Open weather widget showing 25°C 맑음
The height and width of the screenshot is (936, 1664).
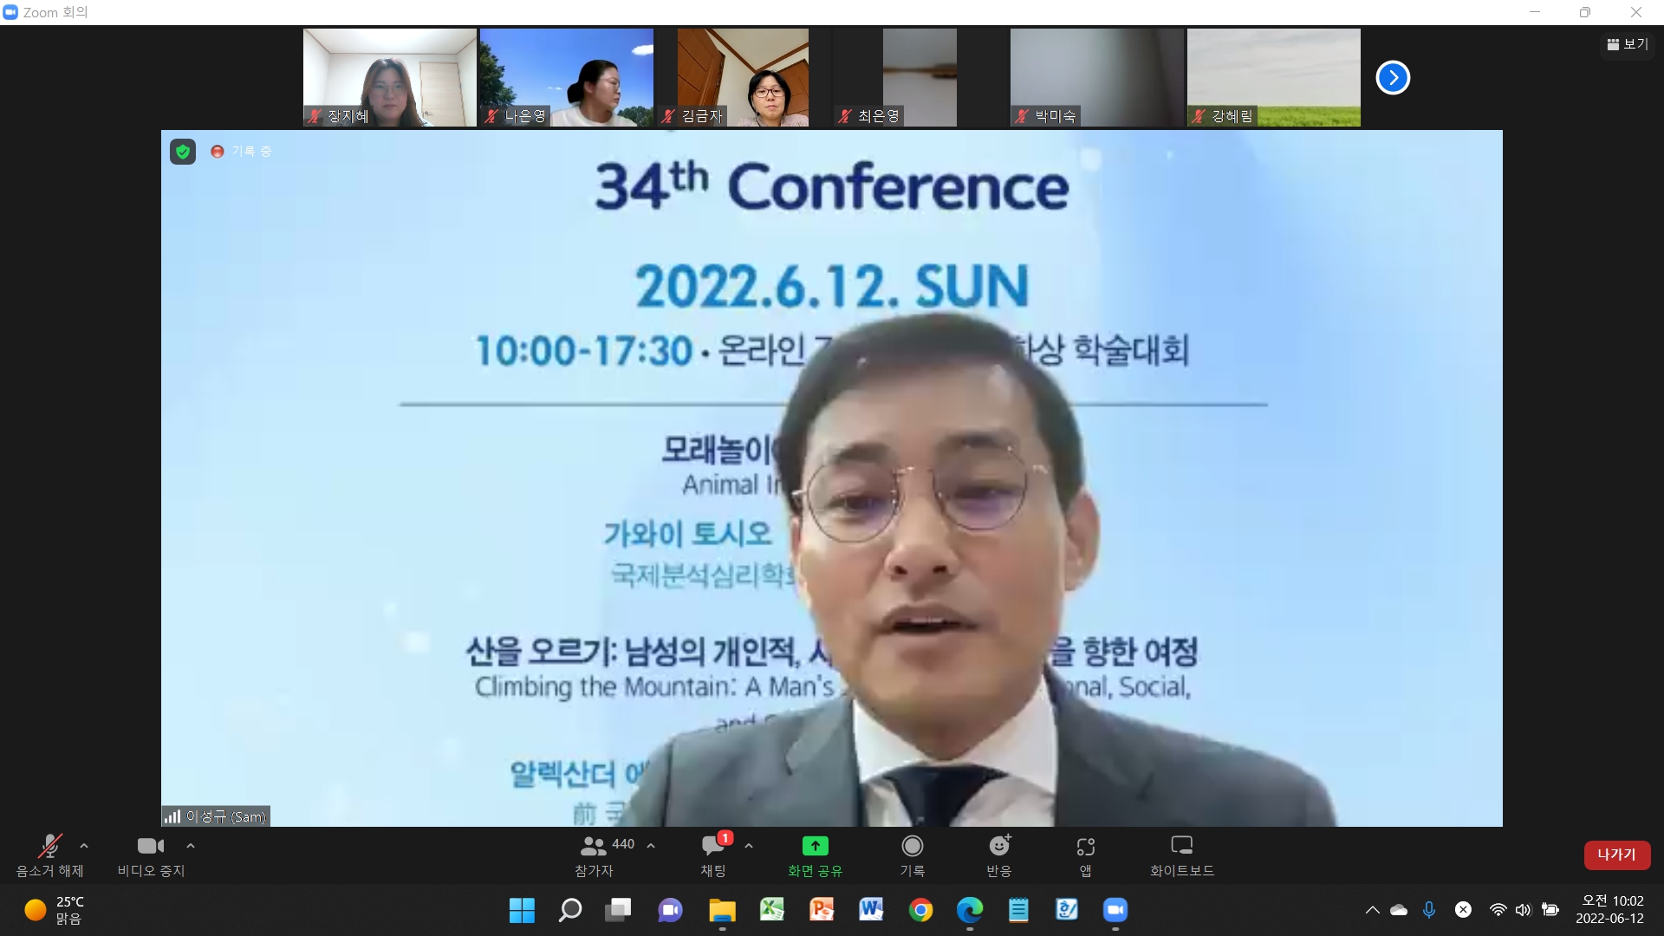tap(54, 910)
